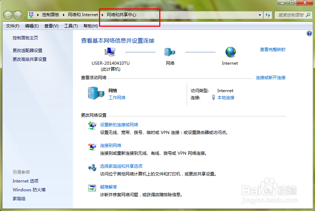This screenshot has width=315, height=211.
Task: Click the blue help question mark icon
Action: 309,33
